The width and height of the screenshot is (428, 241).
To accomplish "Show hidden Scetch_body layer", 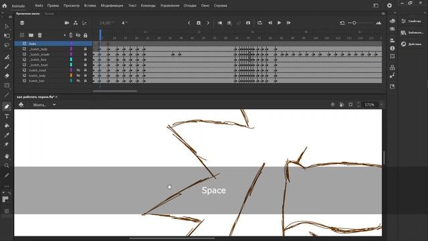I will coord(78,76).
